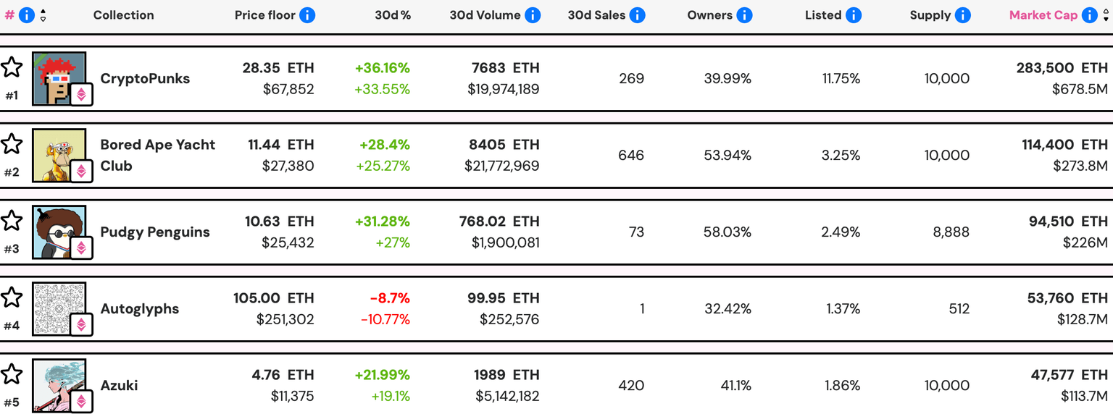Open the CryptoPunks collection link

point(145,78)
